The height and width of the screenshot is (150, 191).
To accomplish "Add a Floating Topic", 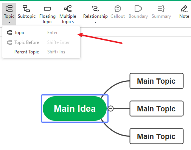I will 47,14.
